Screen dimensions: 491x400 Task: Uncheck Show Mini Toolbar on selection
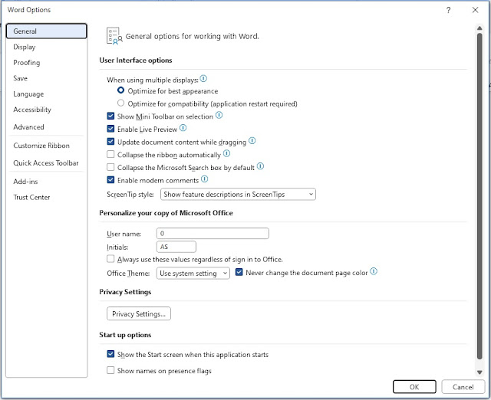pos(110,116)
